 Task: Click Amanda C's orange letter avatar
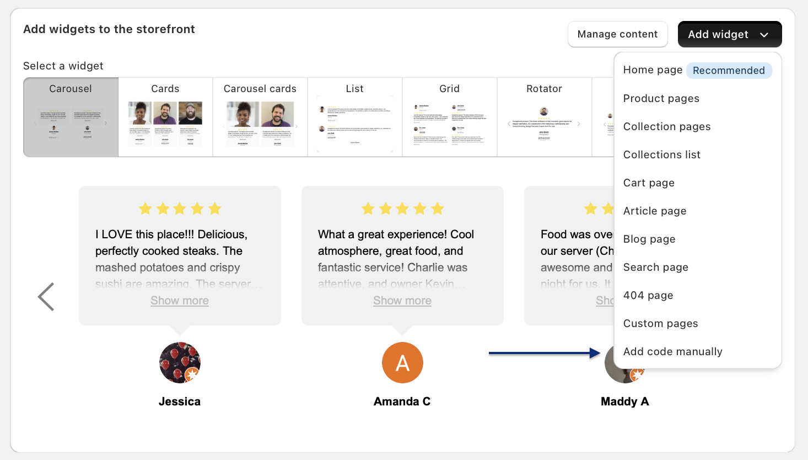tap(402, 362)
